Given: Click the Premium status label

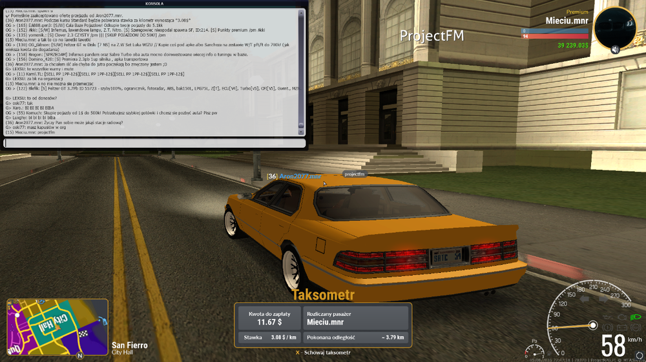Looking at the screenshot, I should click(577, 12).
